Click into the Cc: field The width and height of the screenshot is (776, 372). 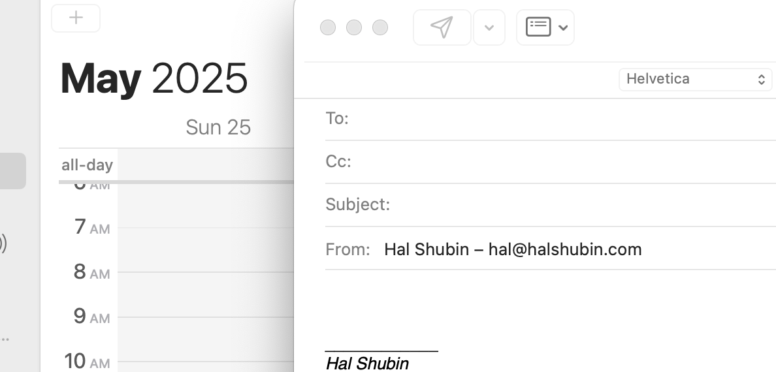click(x=563, y=162)
